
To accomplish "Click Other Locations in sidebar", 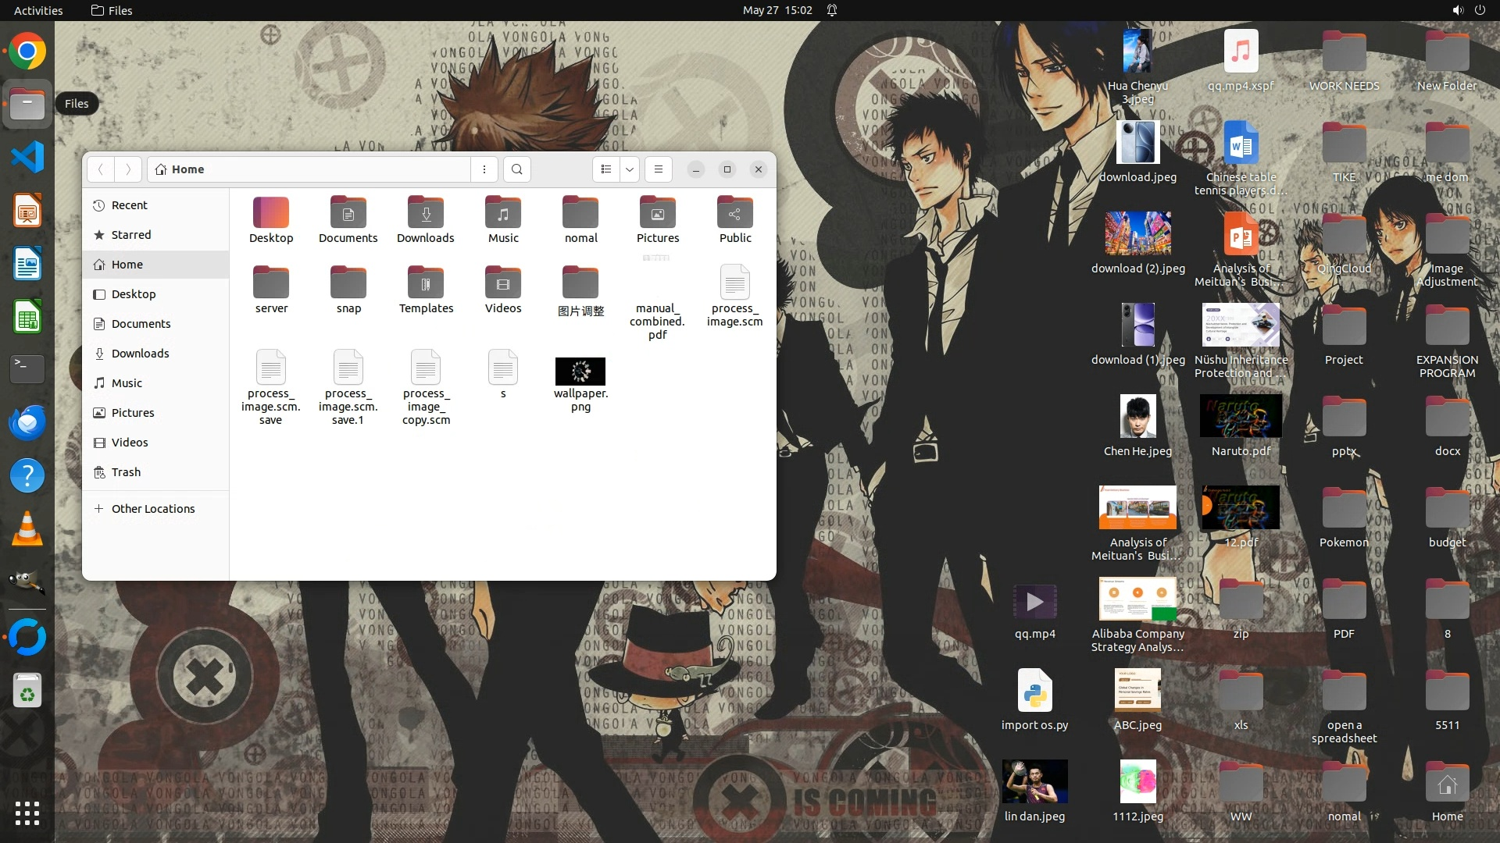I will 152,509.
